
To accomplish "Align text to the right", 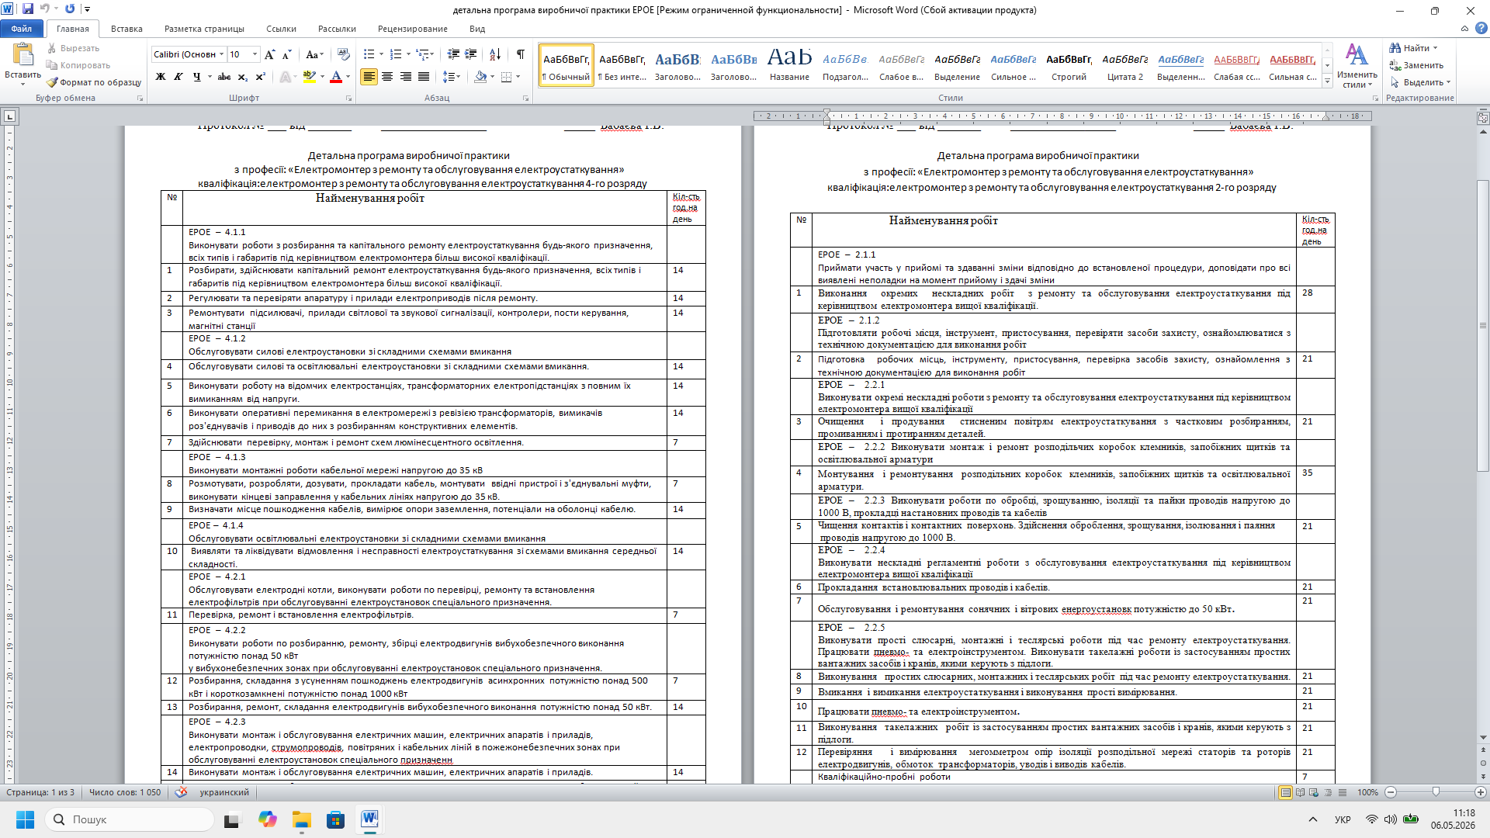I will (405, 77).
